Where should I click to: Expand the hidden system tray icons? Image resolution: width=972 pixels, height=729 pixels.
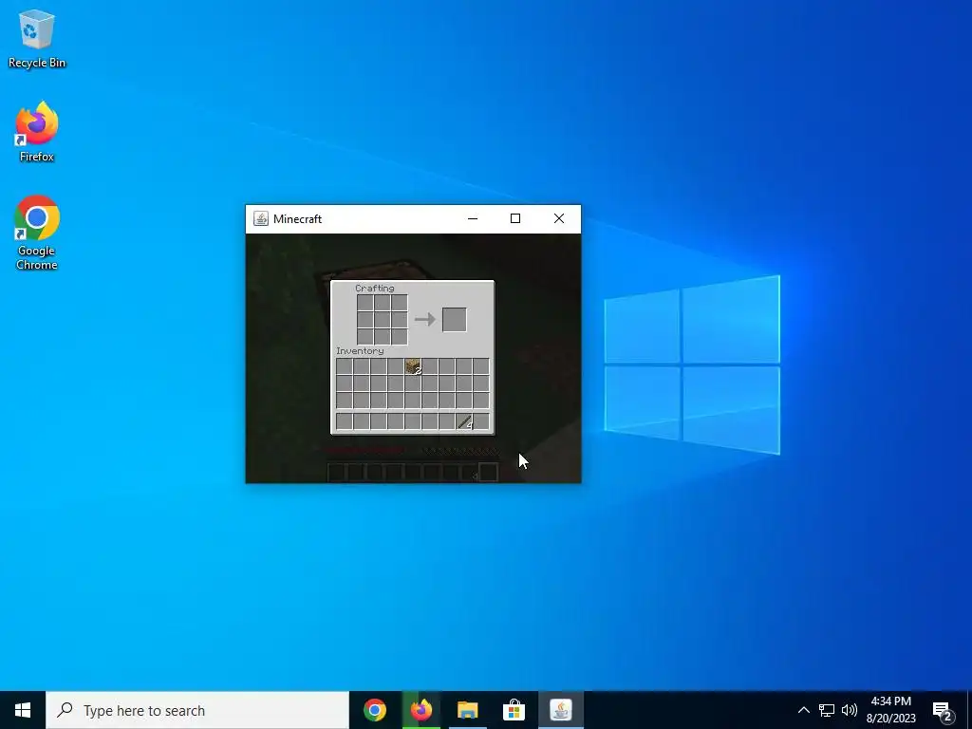click(x=803, y=710)
